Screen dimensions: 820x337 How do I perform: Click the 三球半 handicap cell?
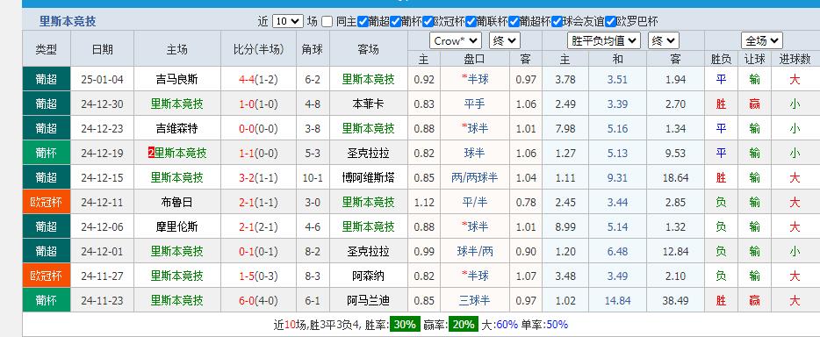(474, 300)
